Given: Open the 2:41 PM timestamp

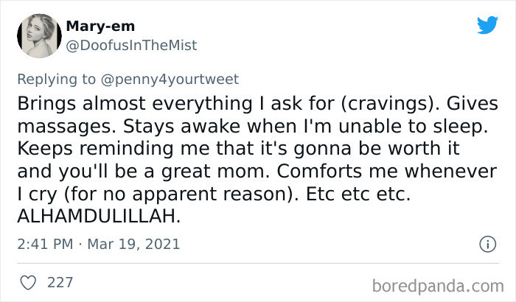Looking at the screenshot, I should (45, 244).
